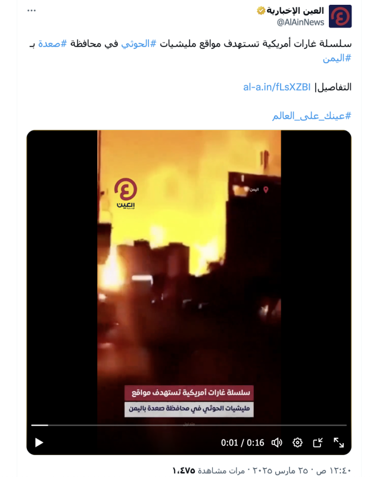Open the #عينك_على_العالم hashtag
The width and height of the screenshot is (370, 477).
[x=312, y=116]
